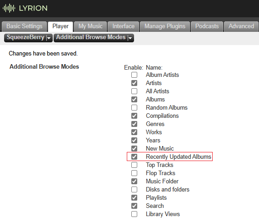Open the My Music tab
This screenshot has width=259, height=222.
[x=90, y=26]
